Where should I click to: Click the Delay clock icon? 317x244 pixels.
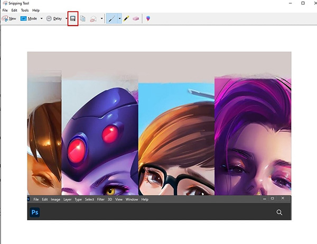(x=49, y=19)
